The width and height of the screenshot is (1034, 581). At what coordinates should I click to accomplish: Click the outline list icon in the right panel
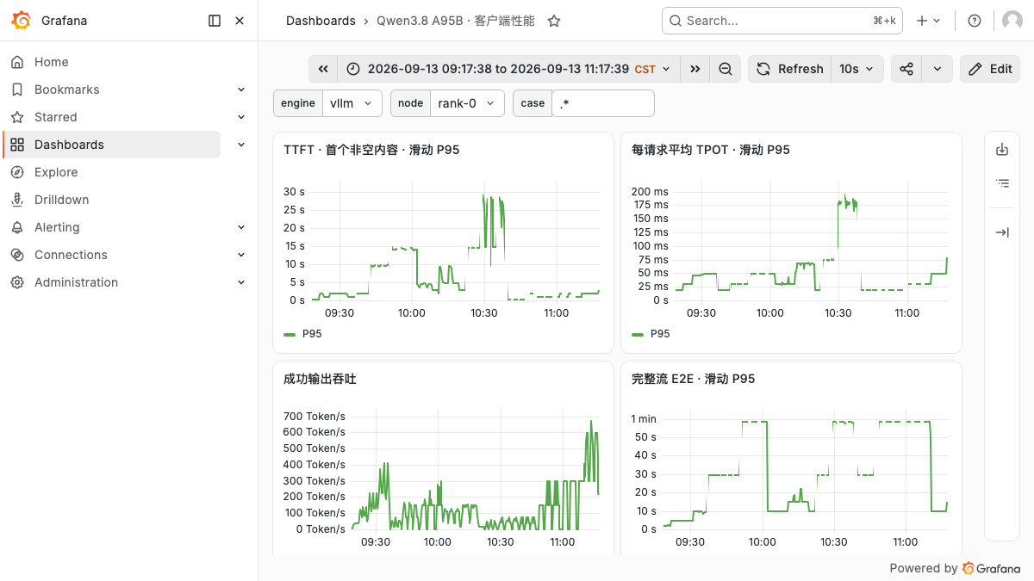click(1002, 182)
